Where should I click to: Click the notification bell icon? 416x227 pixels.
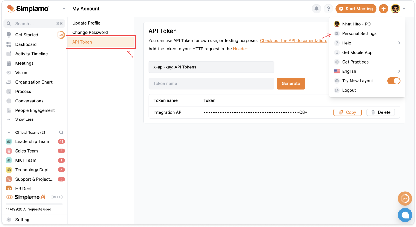point(316,9)
